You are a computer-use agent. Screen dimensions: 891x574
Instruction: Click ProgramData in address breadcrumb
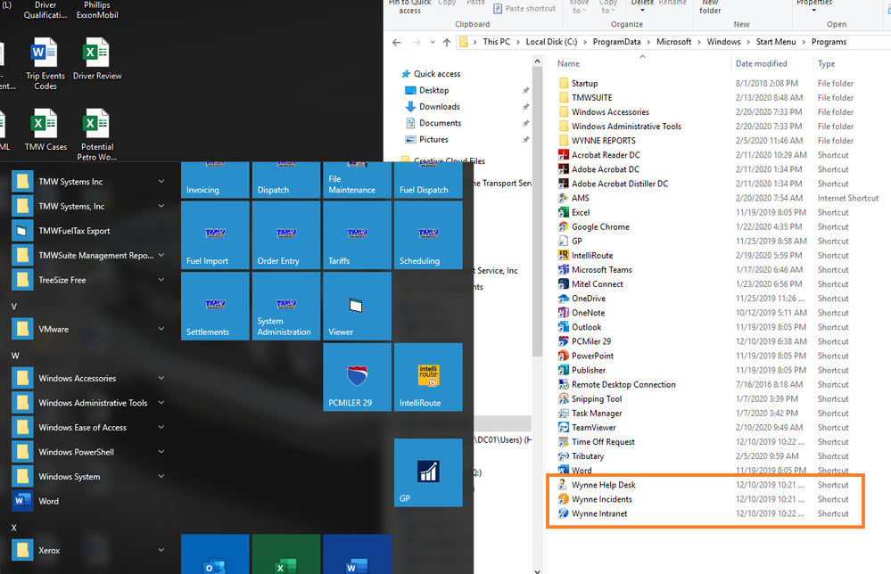click(x=616, y=42)
